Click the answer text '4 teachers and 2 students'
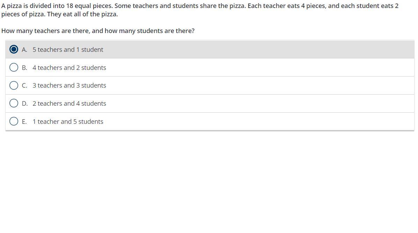The height and width of the screenshot is (233, 418). coord(69,68)
